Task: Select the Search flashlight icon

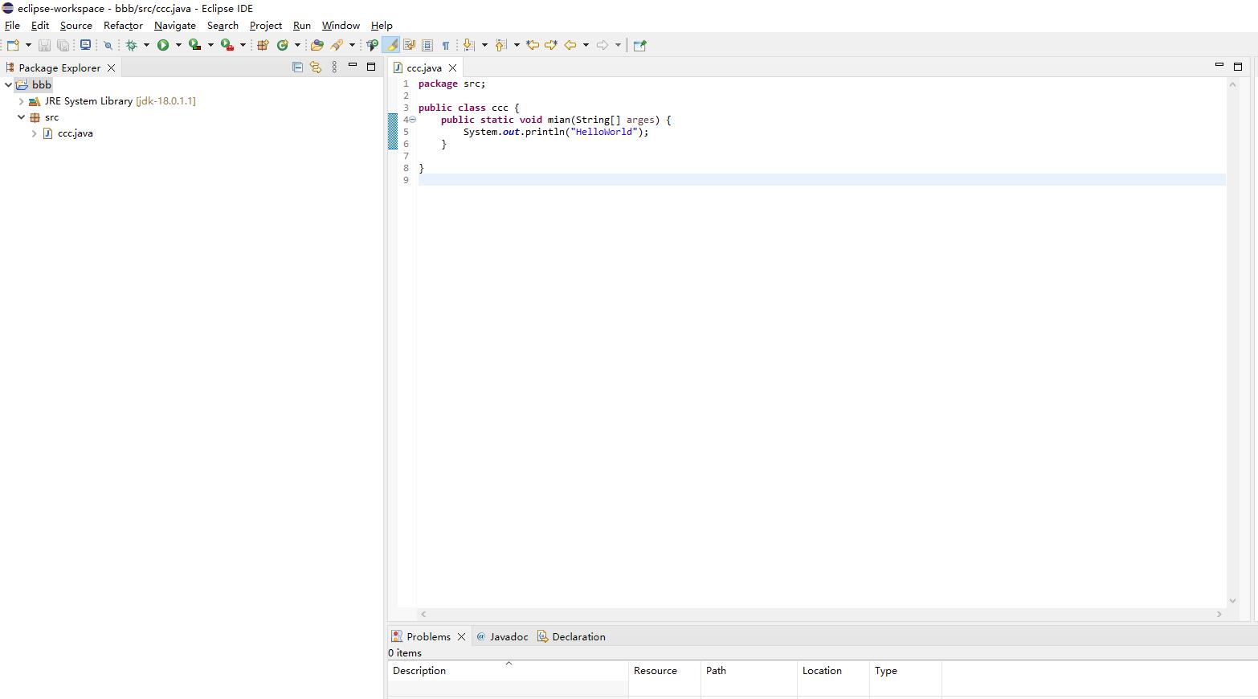Action: (x=108, y=45)
